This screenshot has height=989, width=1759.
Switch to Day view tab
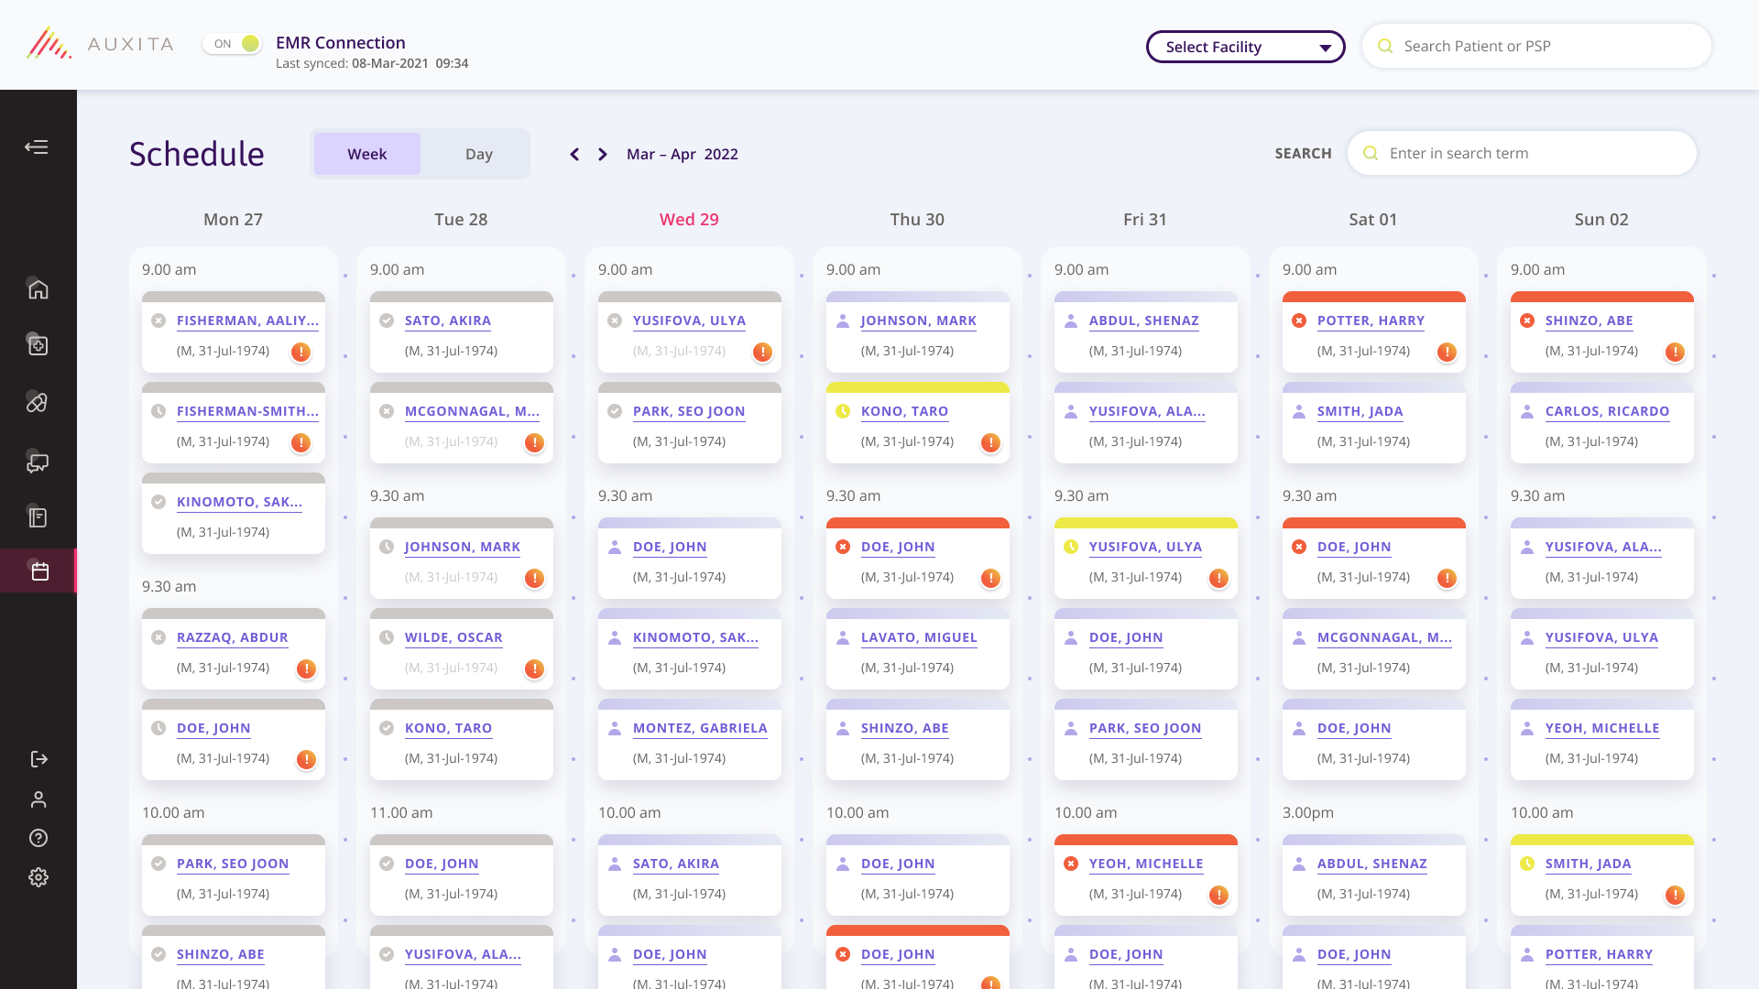click(478, 154)
